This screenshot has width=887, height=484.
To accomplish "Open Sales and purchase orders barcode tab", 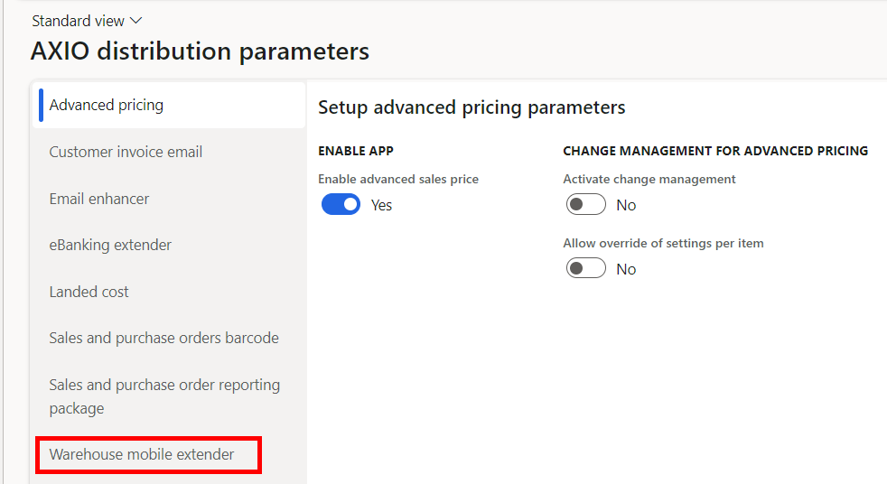I will [x=169, y=338].
